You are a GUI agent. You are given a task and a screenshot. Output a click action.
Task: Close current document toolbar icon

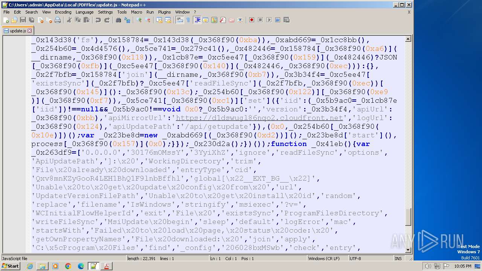click(40, 20)
